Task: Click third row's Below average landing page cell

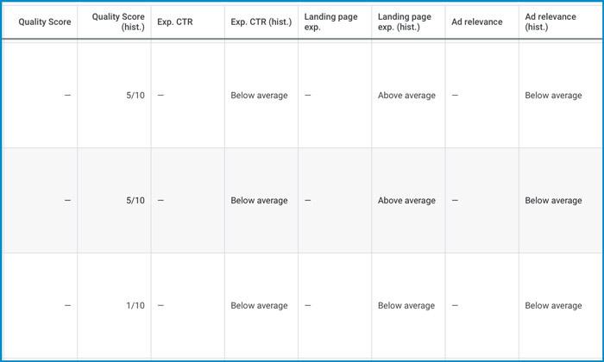Action: pyautogui.click(x=406, y=306)
